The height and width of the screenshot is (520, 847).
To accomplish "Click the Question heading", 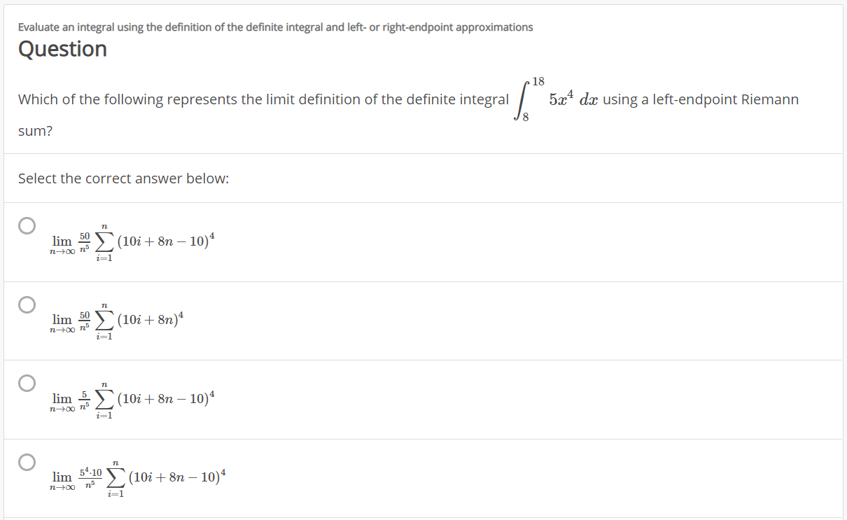I will point(62,49).
